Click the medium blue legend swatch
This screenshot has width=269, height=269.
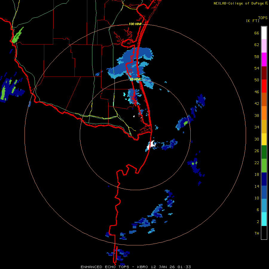click(264, 192)
